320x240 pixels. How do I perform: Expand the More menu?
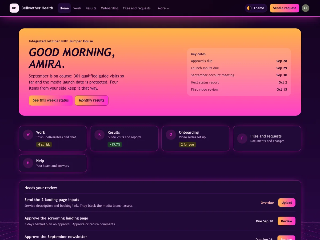[x=163, y=8]
